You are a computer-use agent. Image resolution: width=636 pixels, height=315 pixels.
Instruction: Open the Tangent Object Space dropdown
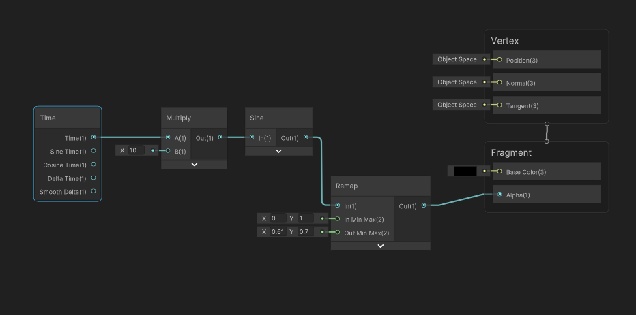coord(457,105)
